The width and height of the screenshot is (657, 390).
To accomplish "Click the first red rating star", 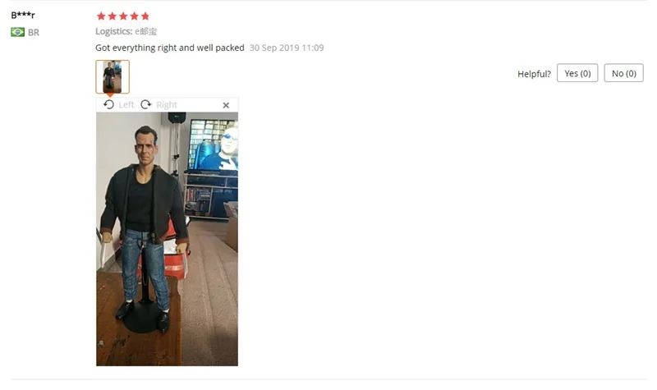I will pos(101,16).
